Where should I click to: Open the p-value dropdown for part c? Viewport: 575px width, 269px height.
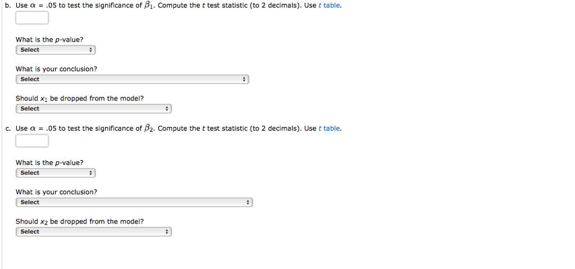pyautogui.click(x=55, y=173)
